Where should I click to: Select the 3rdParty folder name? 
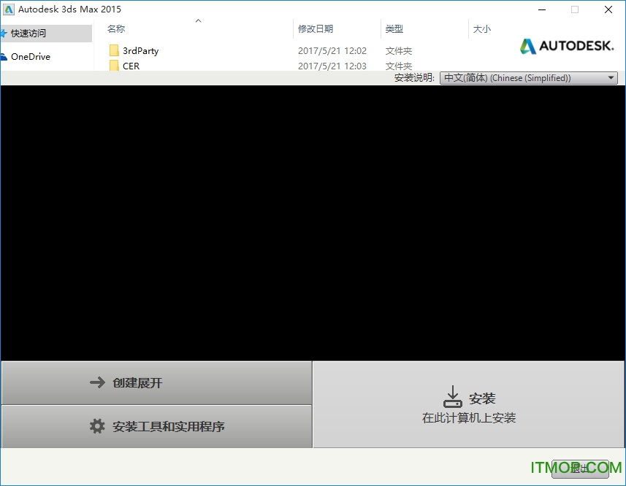(x=140, y=51)
